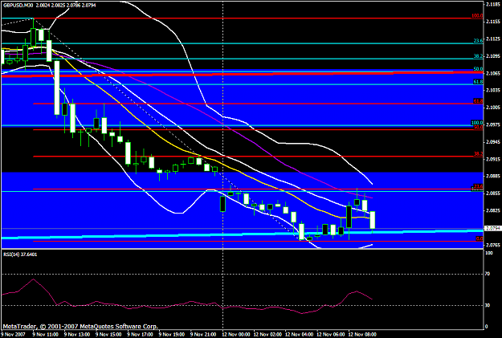Screen dimensions: 502x338
Task: Click price axis label 2.0915
Action: coord(493,159)
